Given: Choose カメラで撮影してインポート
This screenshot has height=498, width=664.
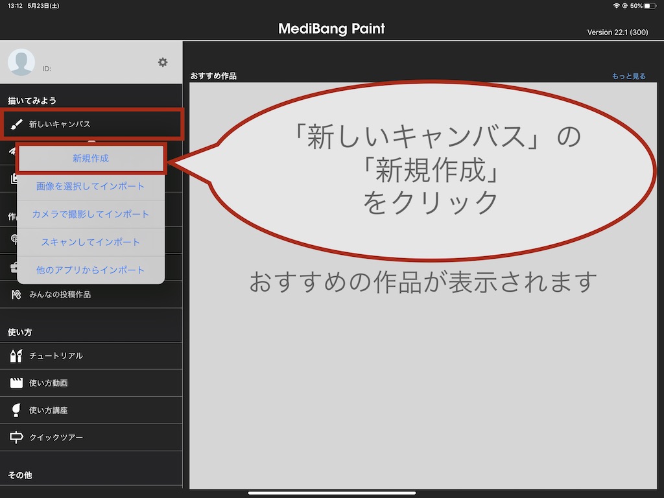Looking at the screenshot, I should click(91, 214).
